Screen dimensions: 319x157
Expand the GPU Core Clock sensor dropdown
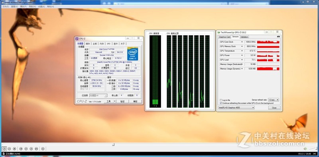click(x=242, y=42)
